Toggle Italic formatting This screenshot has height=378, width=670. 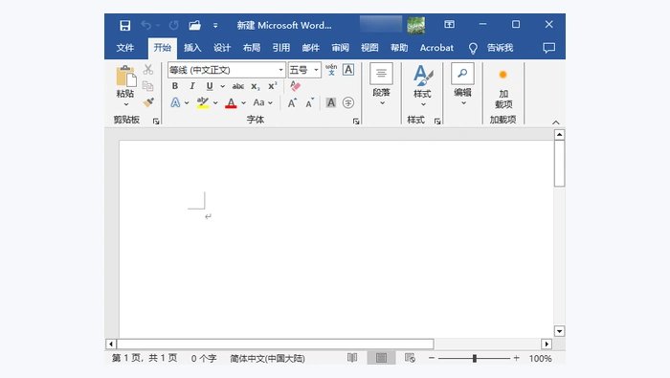click(192, 86)
